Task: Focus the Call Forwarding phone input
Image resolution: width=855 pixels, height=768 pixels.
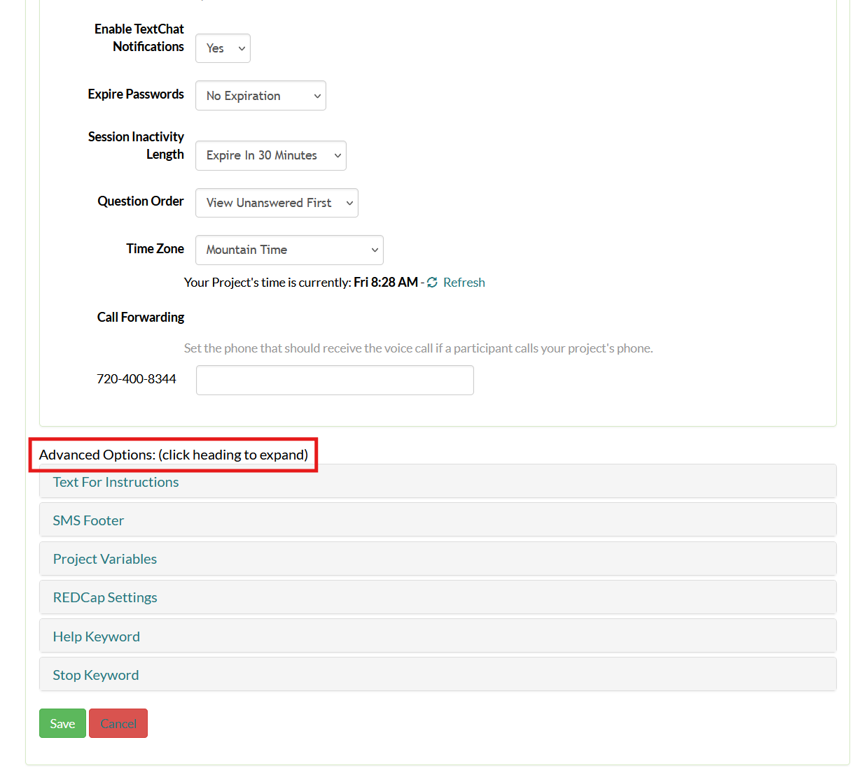Action: (335, 380)
